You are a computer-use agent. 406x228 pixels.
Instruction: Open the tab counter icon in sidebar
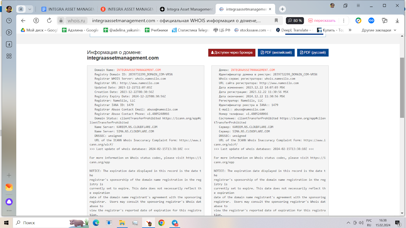coord(9,44)
